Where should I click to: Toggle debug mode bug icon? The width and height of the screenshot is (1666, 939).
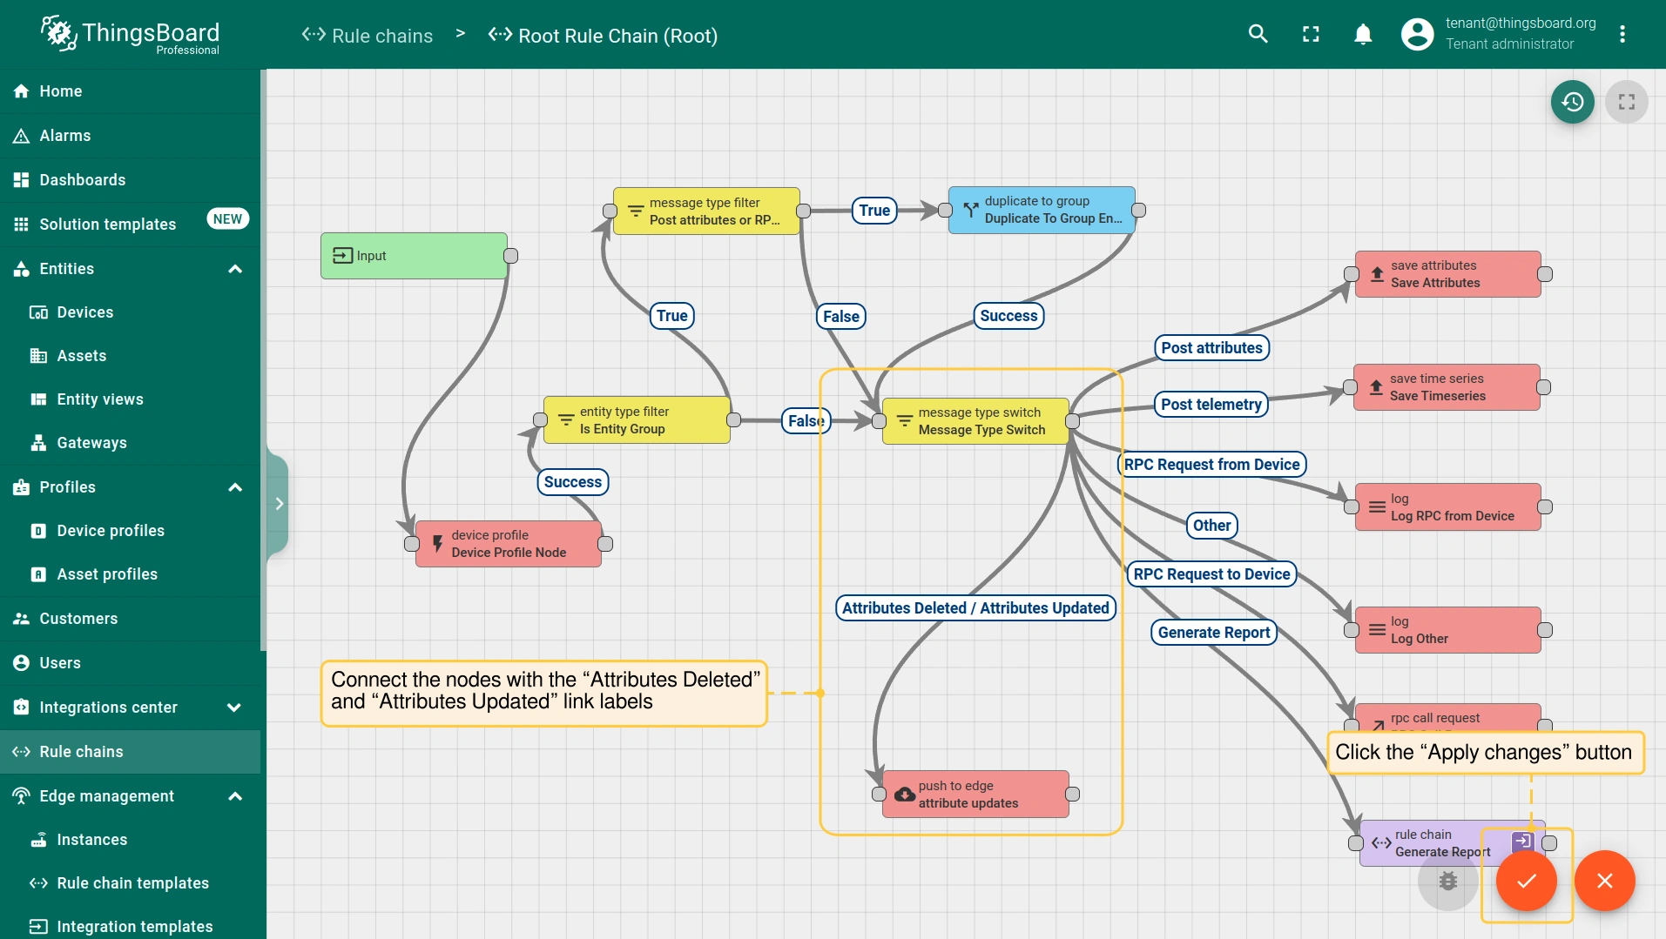pyautogui.click(x=1447, y=881)
